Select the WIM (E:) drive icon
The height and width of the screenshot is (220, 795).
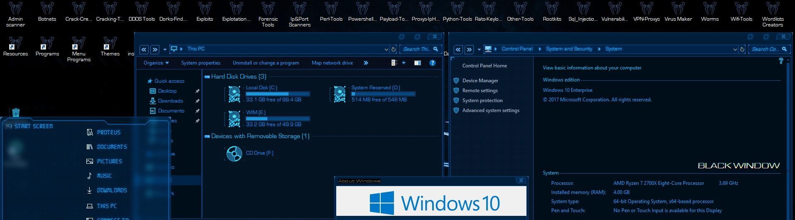(x=234, y=119)
